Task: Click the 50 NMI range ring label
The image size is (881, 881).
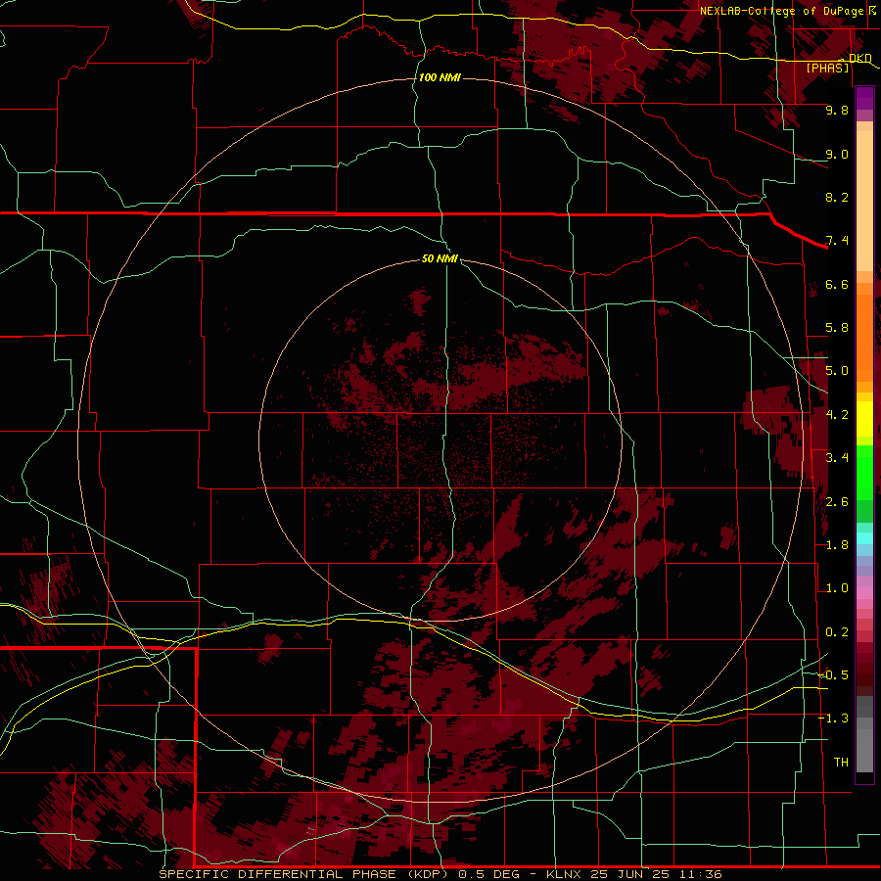Action: (440, 258)
